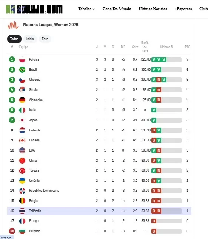Click the VNL Nations League logo
Viewport: 208px width, 239px height.
(13, 25)
